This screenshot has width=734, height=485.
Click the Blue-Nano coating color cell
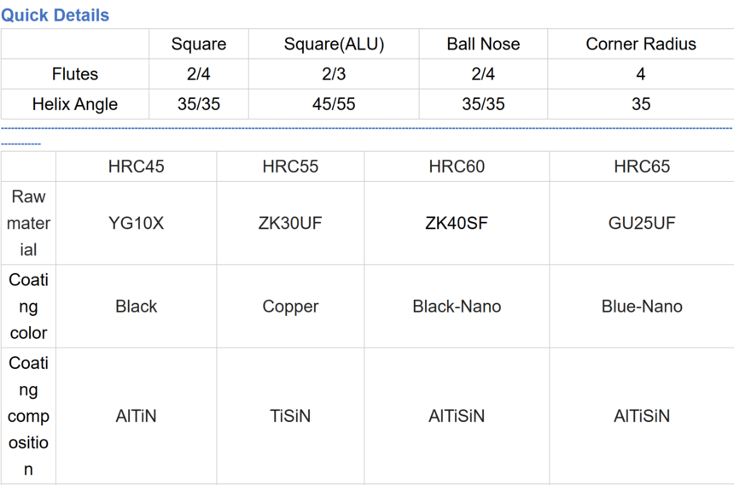pyautogui.click(x=642, y=306)
